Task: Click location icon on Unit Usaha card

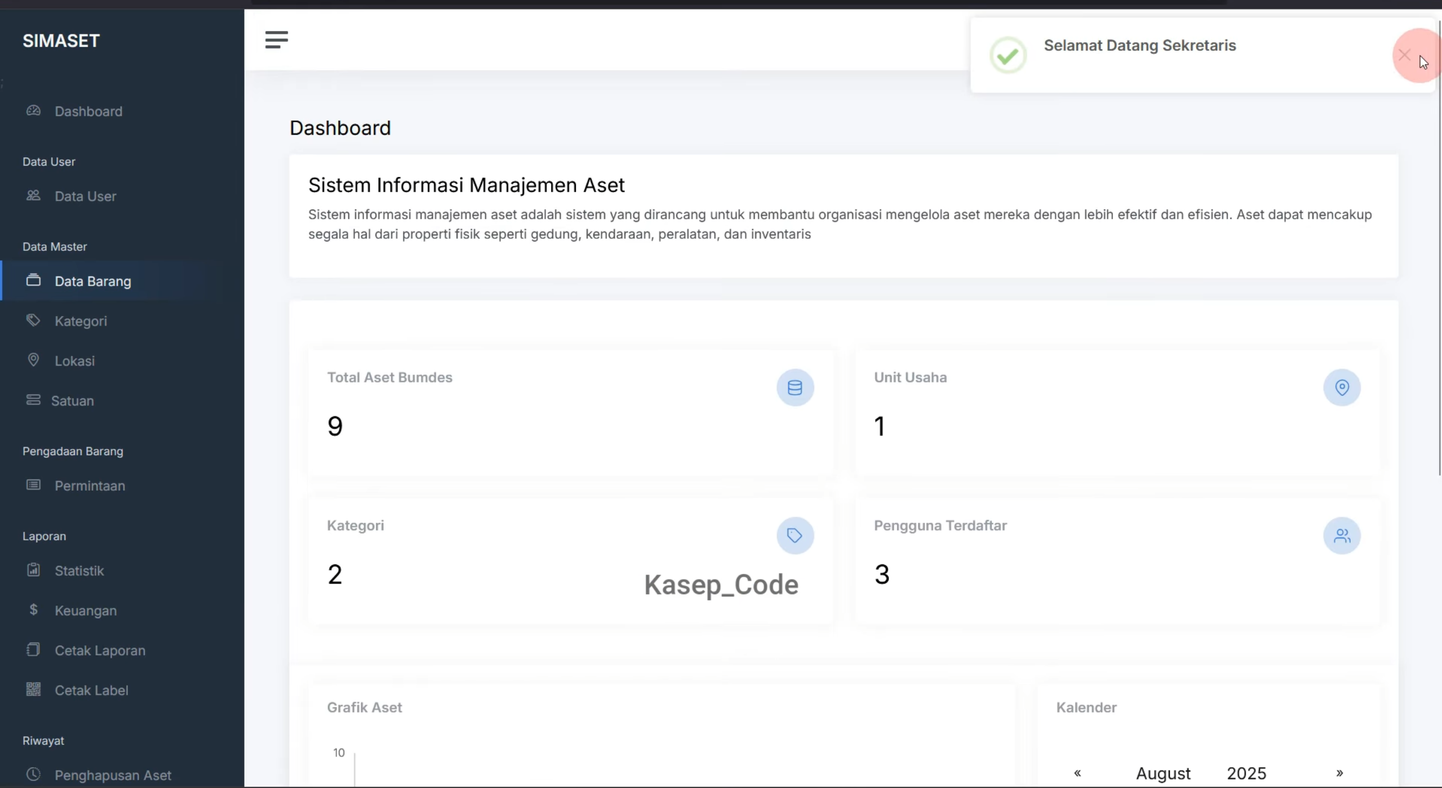Action: tap(1342, 388)
